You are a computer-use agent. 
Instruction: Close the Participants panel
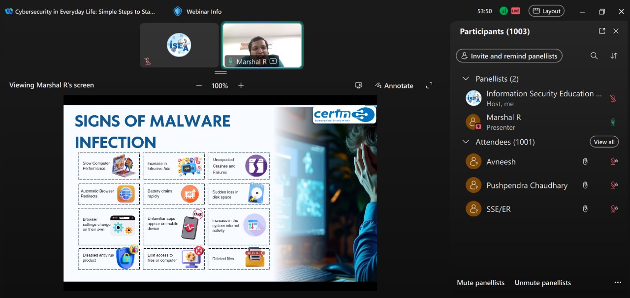point(616,31)
